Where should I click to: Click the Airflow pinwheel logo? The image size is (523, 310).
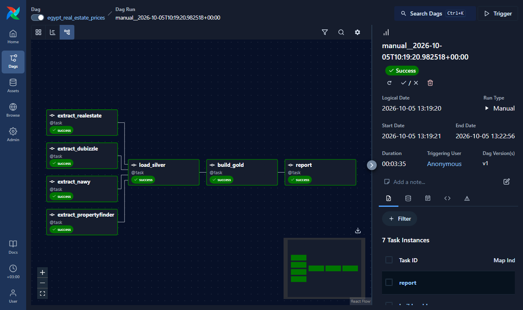pyautogui.click(x=13, y=13)
